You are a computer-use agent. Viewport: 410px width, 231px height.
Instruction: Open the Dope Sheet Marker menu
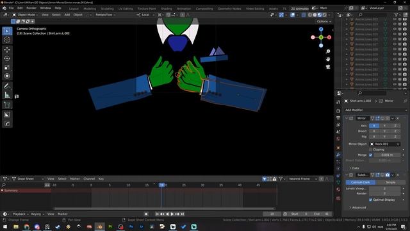(75, 179)
